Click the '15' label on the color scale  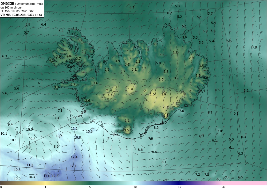coord(179,187)
